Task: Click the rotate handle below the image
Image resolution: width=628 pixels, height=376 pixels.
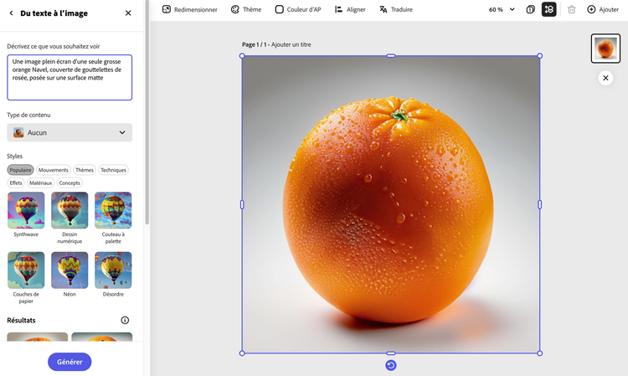Action: pos(391,365)
